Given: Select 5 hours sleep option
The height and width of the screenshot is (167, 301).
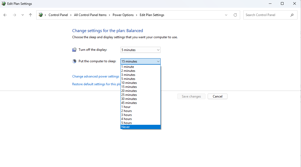Looking at the screenshot, I should 141,123.
